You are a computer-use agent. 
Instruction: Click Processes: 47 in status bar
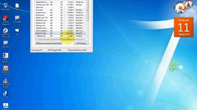pos(37,50)
